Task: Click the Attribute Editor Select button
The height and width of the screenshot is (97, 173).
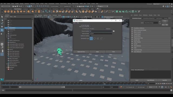Action: 137,80
